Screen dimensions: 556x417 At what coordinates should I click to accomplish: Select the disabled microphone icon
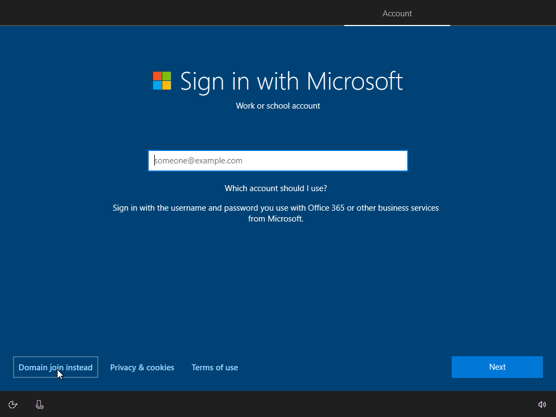pos(39,405)
